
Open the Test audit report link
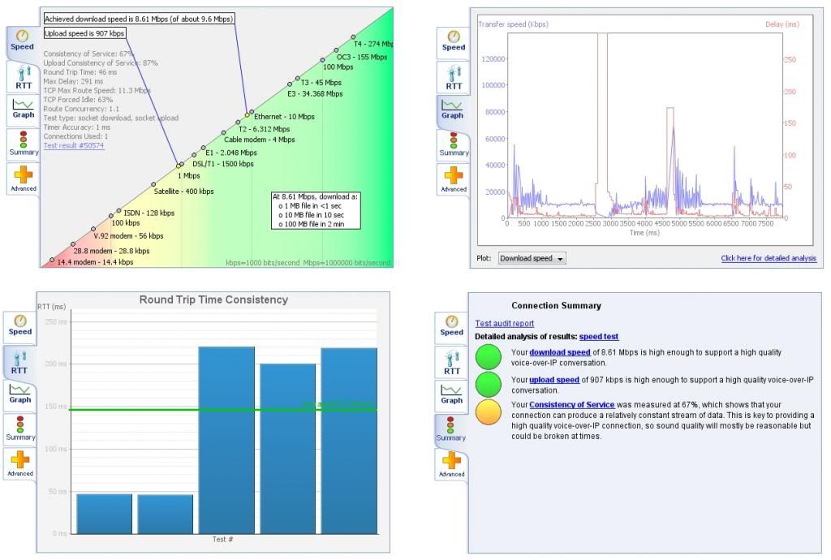504,324
